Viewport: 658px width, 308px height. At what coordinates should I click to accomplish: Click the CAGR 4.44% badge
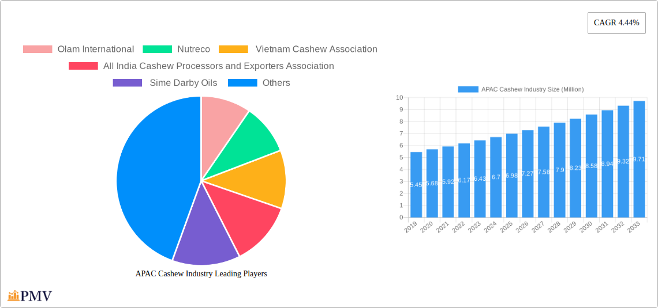click(x=616, y=23)
